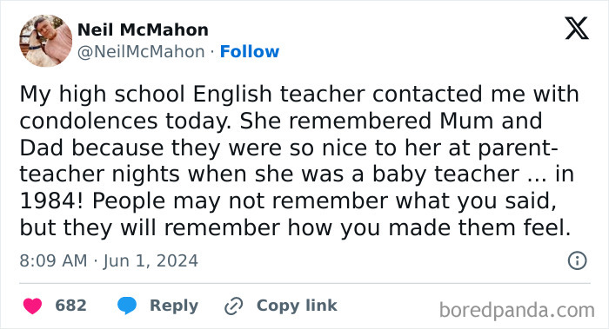The height and width of the screenshot is (329, 609).
Task: Open the @NeilMcMahon handle
Action: 141,51
